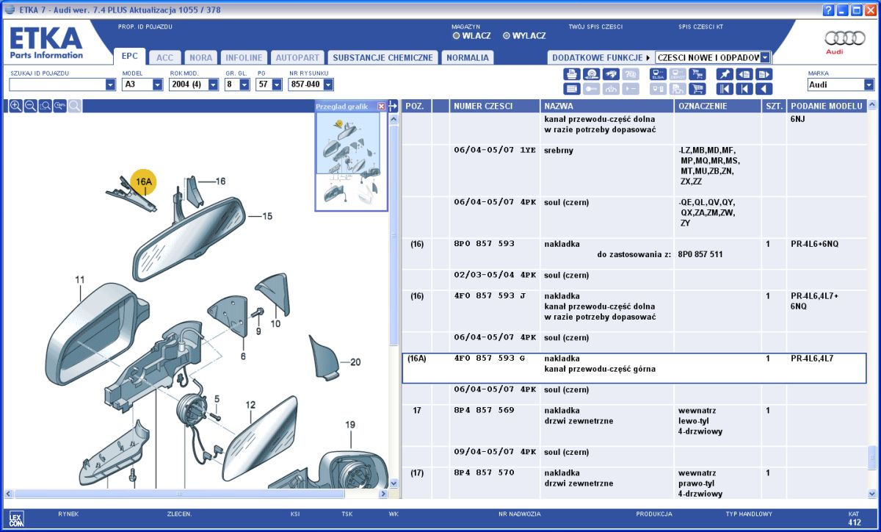The image size is (881, 532).
Task: Click the panel splitter arrow icon
Action: tap(393, 106)
